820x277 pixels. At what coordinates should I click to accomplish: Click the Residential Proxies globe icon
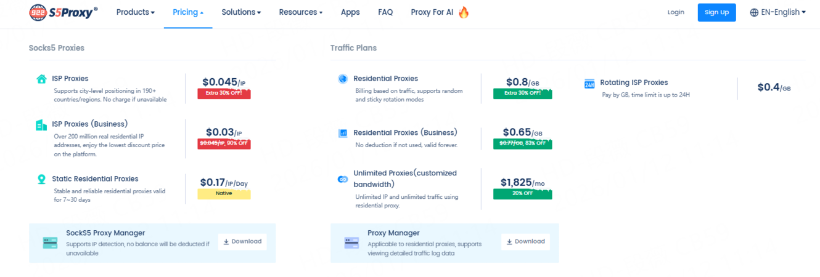click(x=343, y=79)
